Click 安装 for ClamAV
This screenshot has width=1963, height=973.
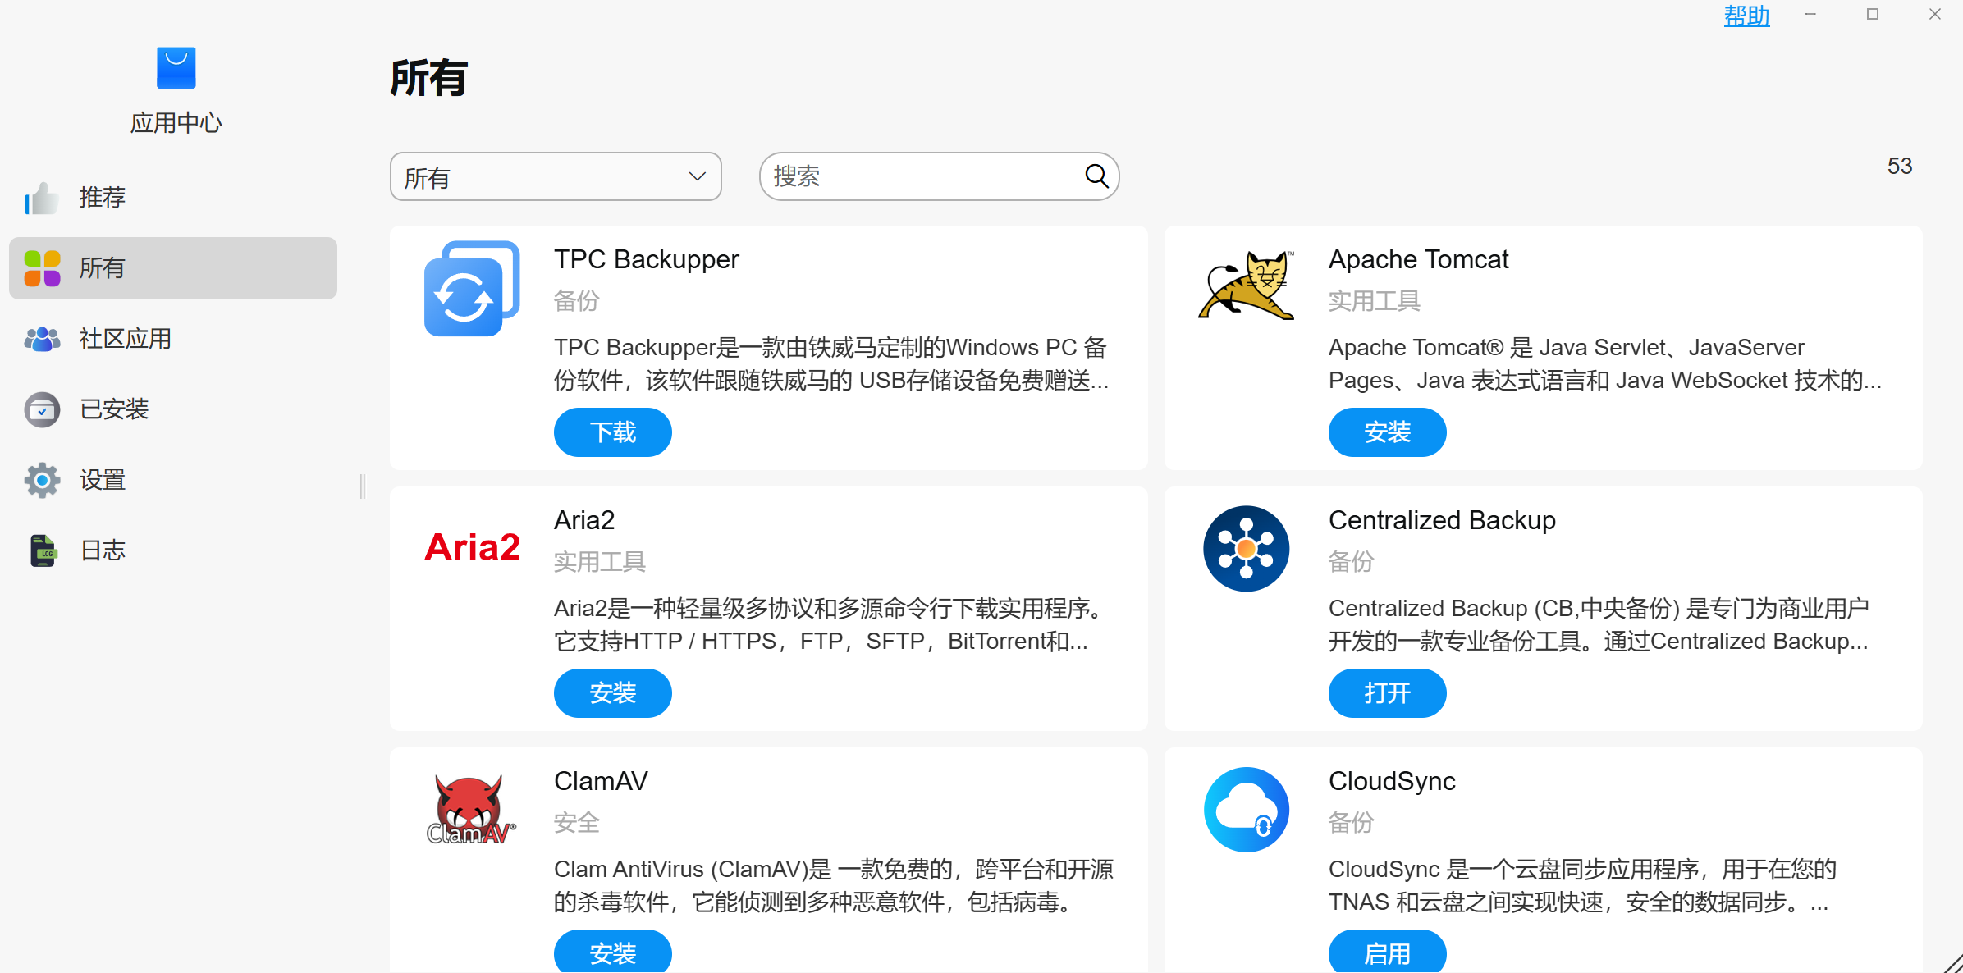coord(613,952)
